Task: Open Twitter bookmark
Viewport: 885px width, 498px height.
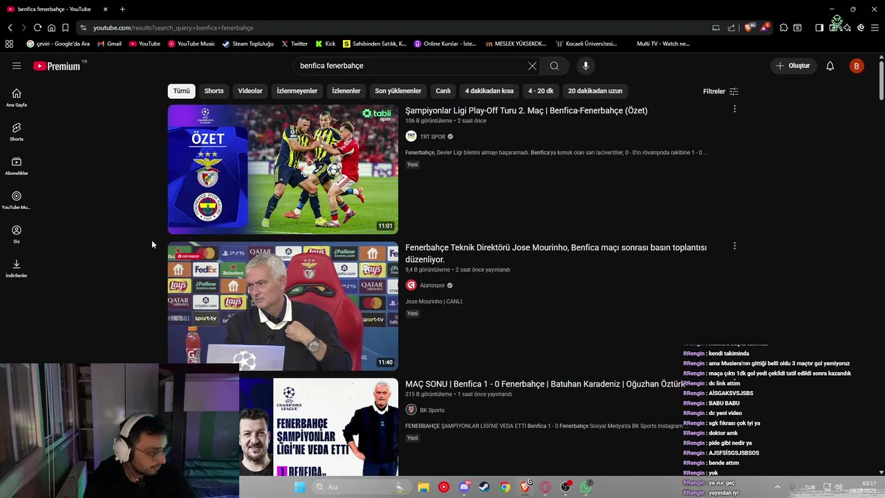Action: point(295,44)
